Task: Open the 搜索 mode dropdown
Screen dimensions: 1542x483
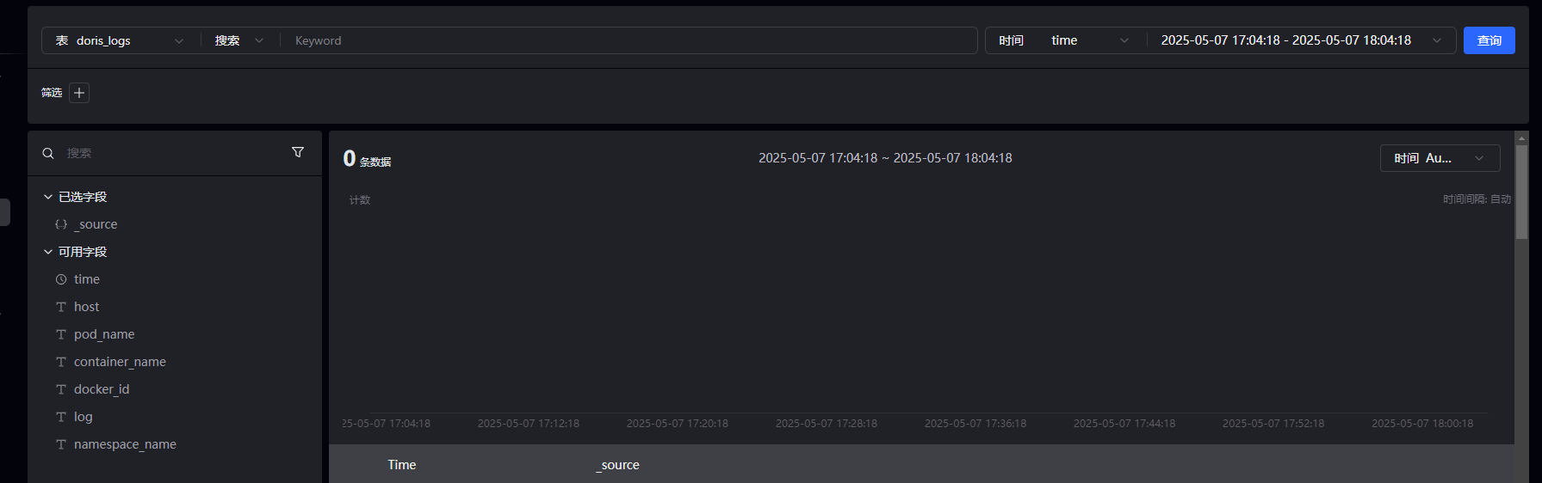Action: (x=239, y=40)
